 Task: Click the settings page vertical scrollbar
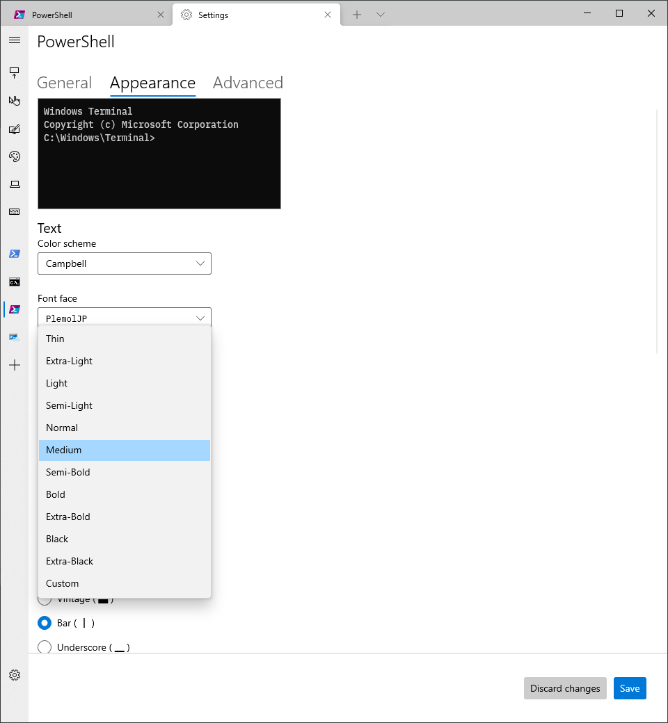(x=657, y=231)
